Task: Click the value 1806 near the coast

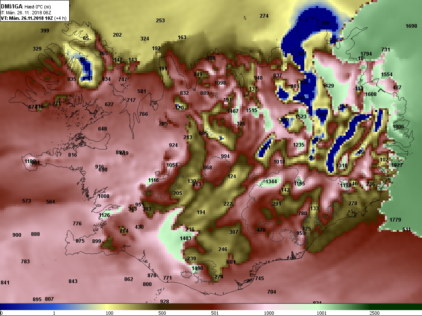Action: tap(398, 127)
